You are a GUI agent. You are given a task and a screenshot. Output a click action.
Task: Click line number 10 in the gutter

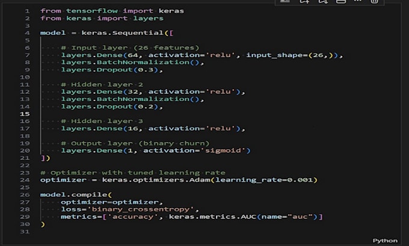pos(25,77)
